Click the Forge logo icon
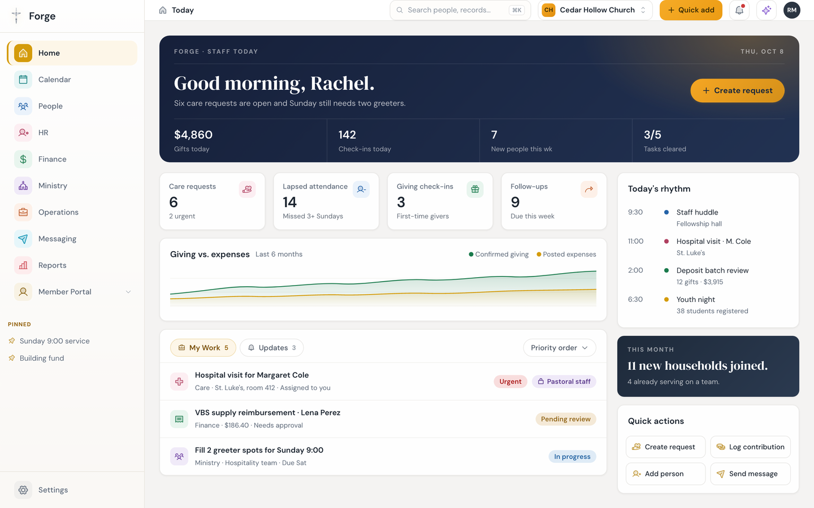 [16, 16]
